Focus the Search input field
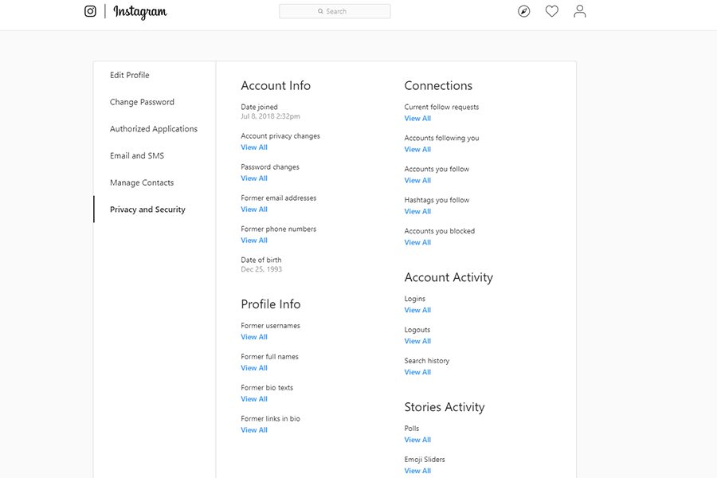 click(335, 11)
